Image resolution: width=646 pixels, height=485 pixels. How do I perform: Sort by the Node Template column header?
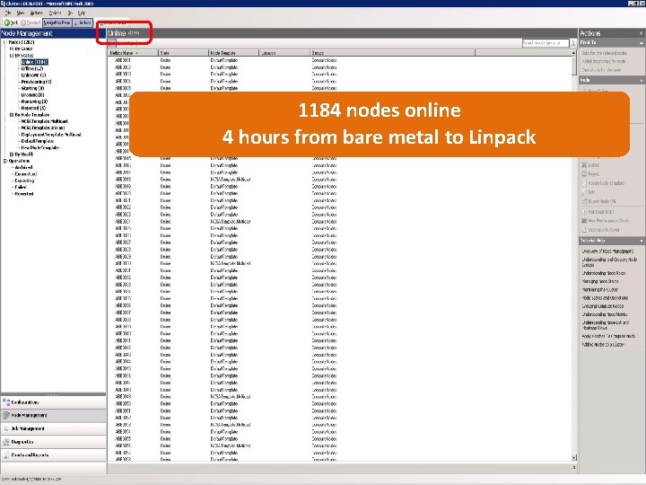click(233, 53)
